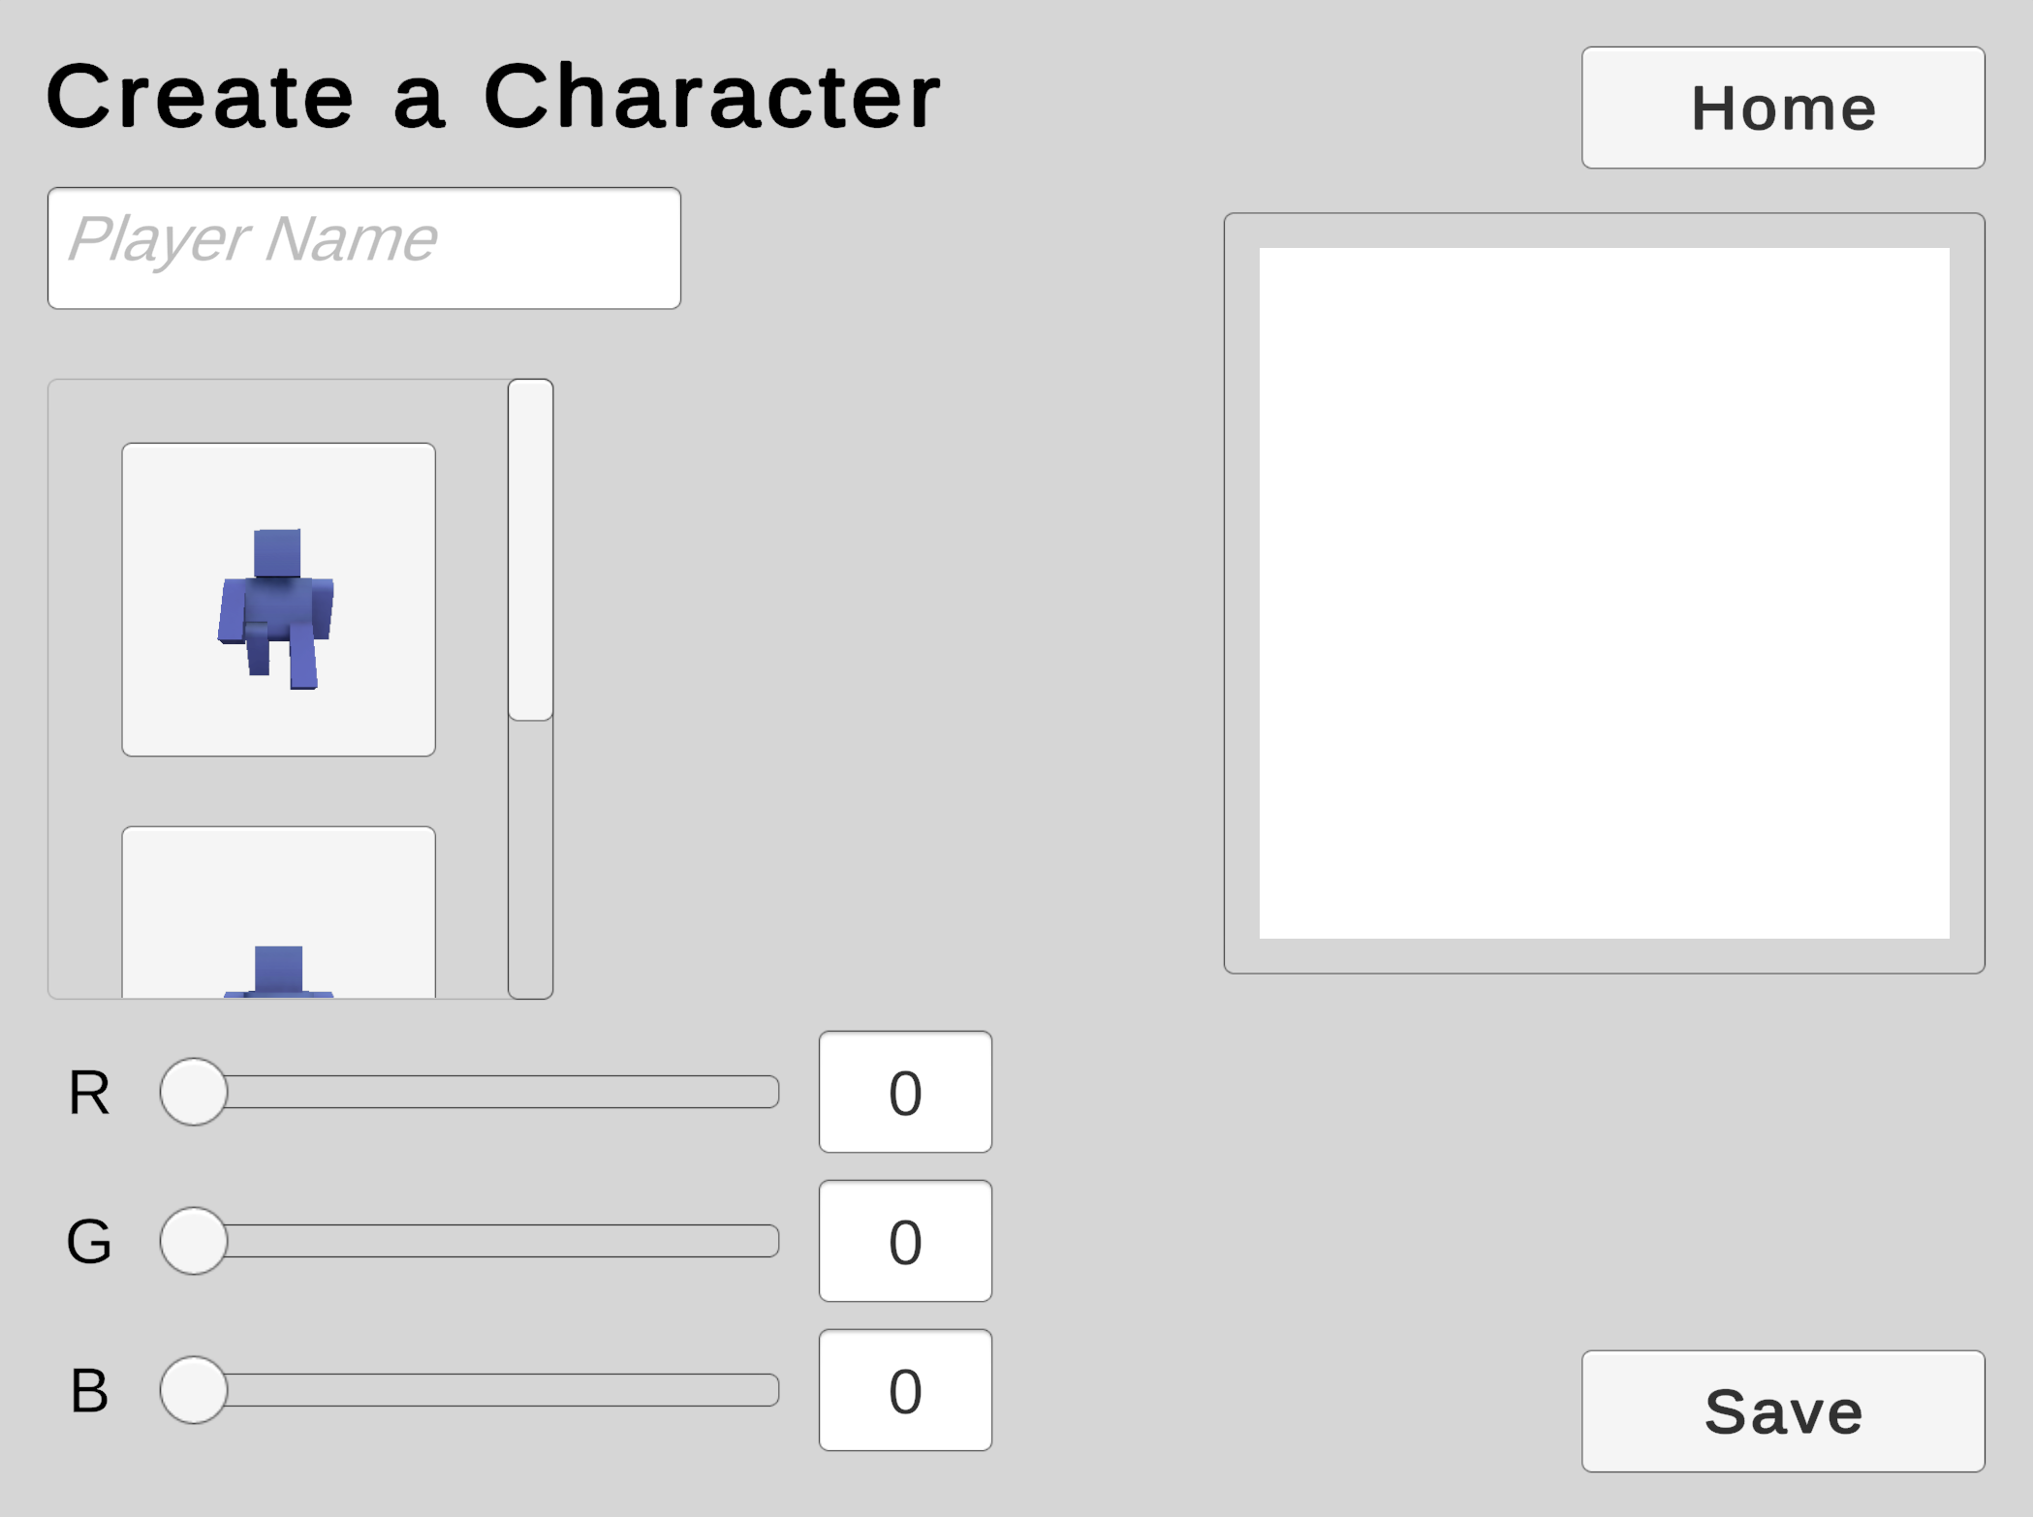Focus the R value number box
The image size is (2033, 1517).
(x=904, y=1092)
